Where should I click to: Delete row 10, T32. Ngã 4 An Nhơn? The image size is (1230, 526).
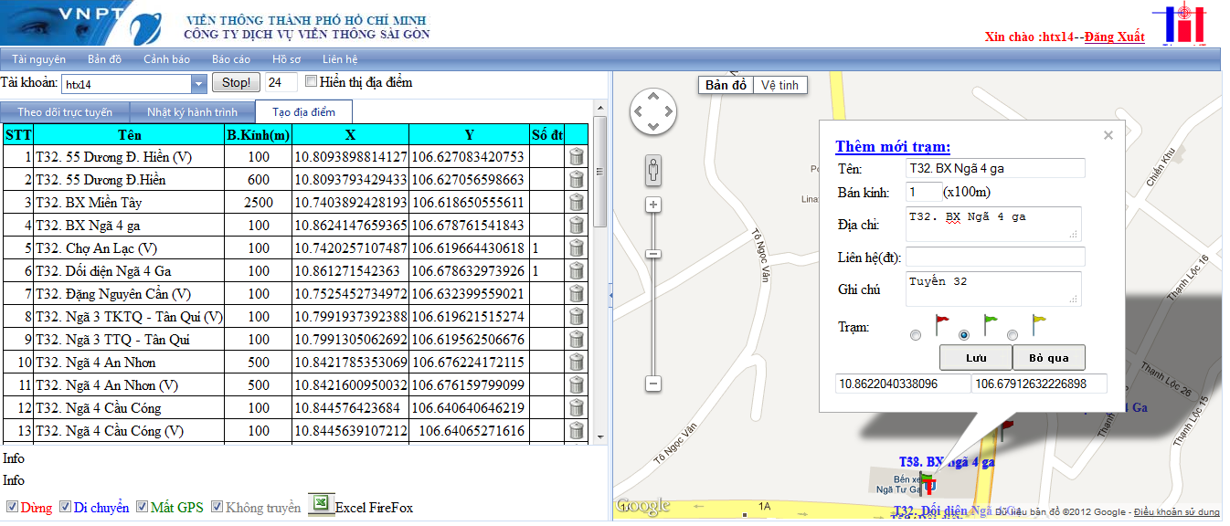576,363
